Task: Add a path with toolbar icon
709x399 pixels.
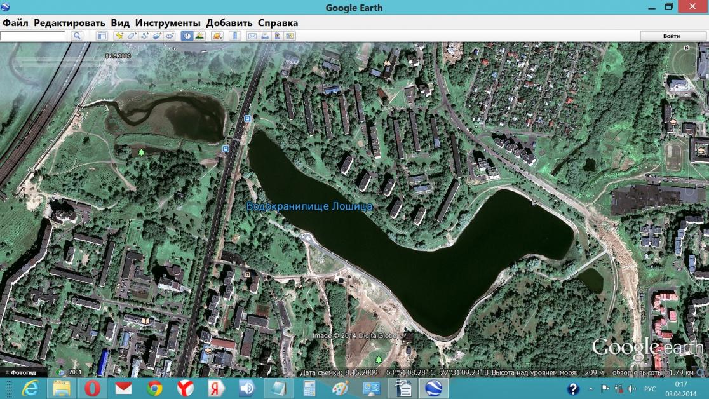Action: click(x=144, y=36)
